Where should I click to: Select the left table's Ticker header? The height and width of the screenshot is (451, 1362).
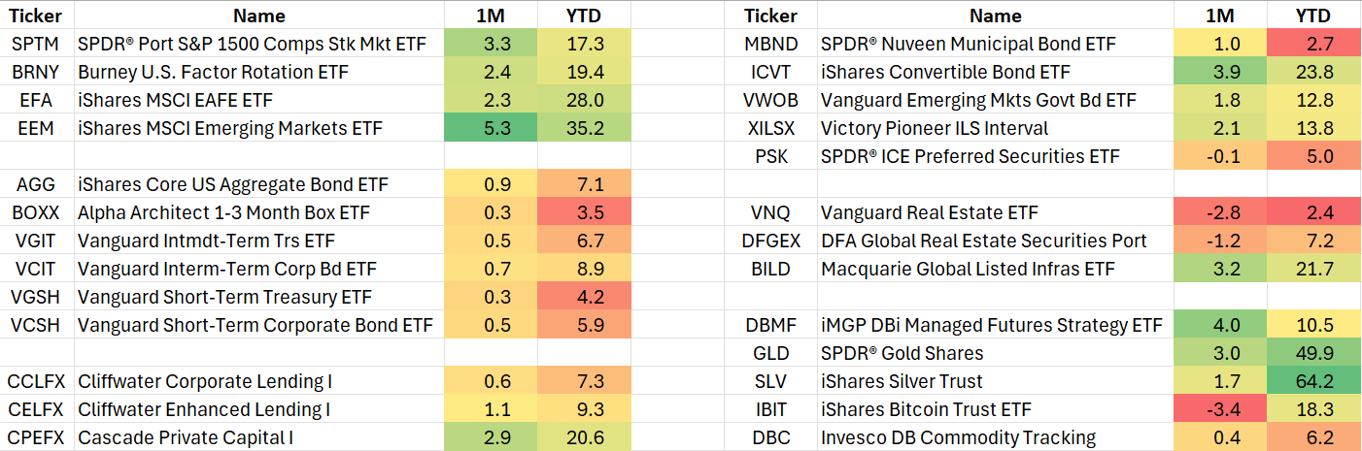point(37,16)
